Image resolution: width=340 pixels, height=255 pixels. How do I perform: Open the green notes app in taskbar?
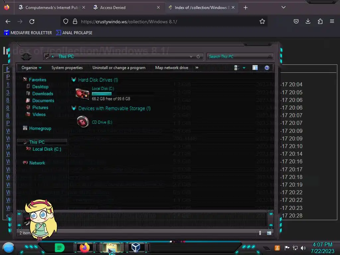(60, 248)
